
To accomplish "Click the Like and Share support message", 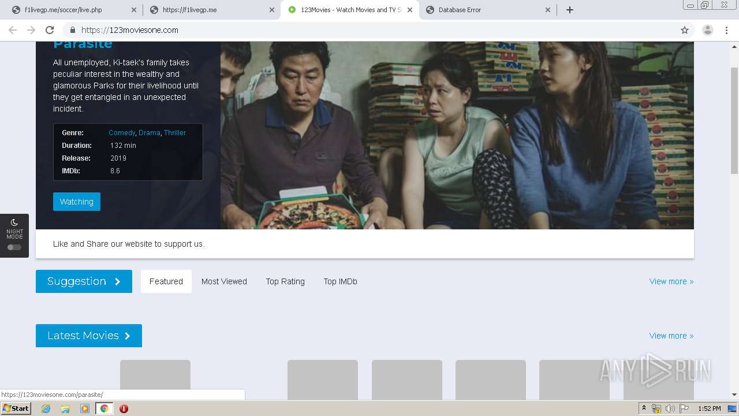I will [x=129, y=244].
